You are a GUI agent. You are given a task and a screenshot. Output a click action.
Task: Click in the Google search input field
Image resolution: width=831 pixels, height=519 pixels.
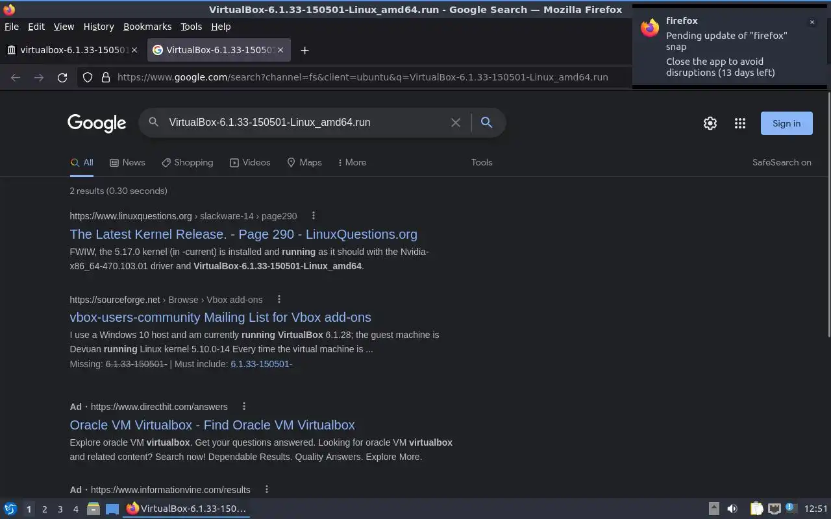(305, 122)
